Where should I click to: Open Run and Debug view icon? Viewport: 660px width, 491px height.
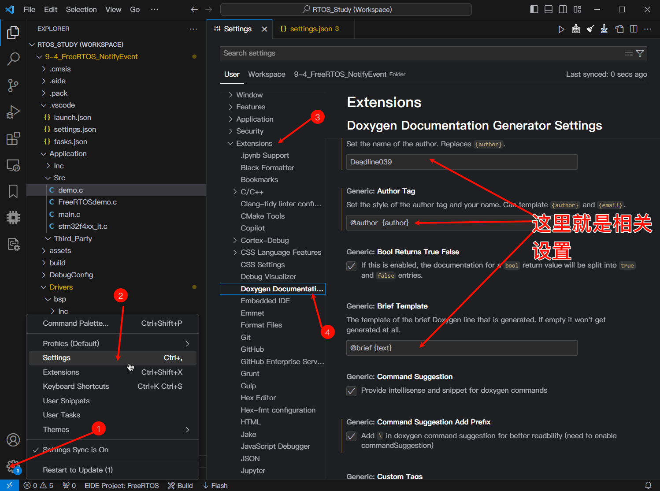tap(13, 112)
